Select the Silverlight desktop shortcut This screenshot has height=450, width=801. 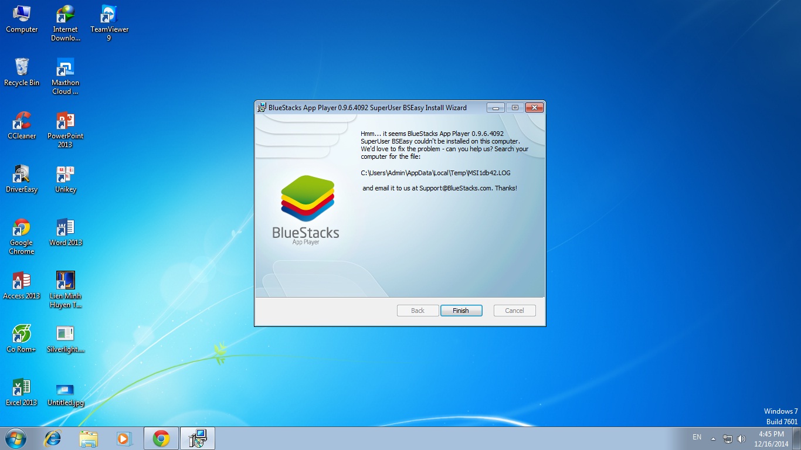coord(65,339)
